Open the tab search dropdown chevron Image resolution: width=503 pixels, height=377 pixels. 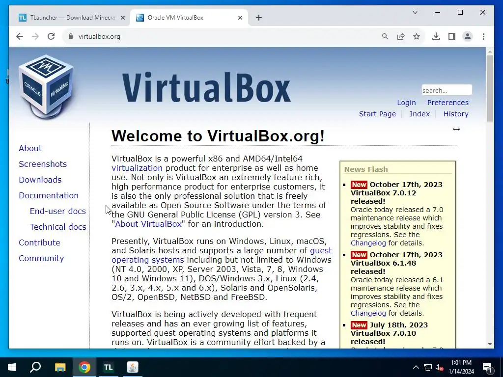click(415, 12)
